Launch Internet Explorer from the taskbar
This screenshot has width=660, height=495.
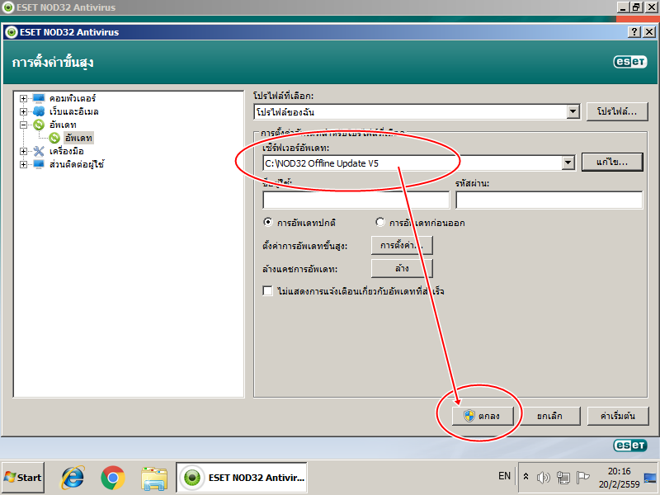(x=73, y=478)
